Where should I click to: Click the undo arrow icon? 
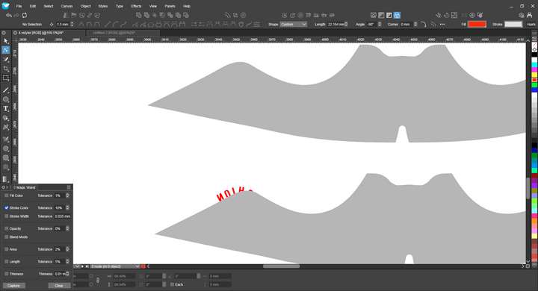pyautogui.click(x=9, y=16)
